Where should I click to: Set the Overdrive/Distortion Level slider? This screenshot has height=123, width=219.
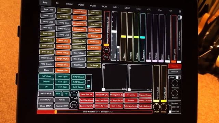coord(106,29)
